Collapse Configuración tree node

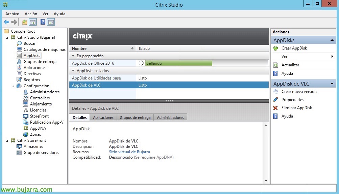pos(13,86)
